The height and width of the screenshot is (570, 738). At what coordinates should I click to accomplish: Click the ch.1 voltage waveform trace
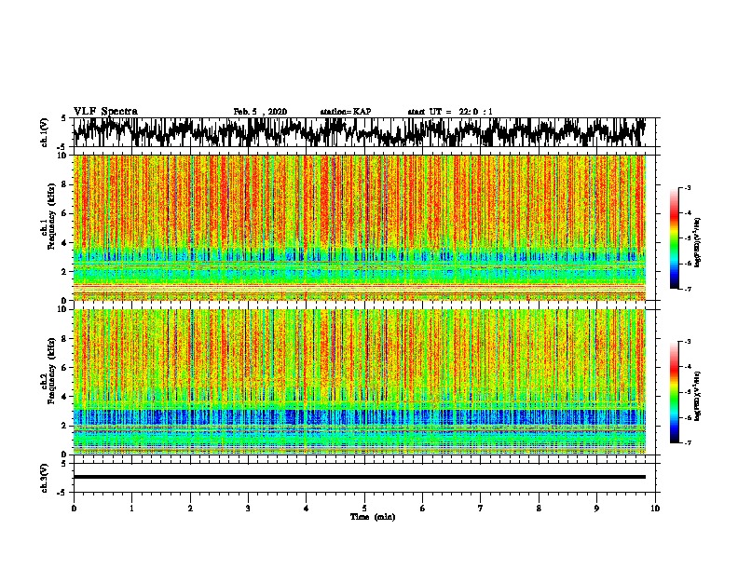point(360,132)
